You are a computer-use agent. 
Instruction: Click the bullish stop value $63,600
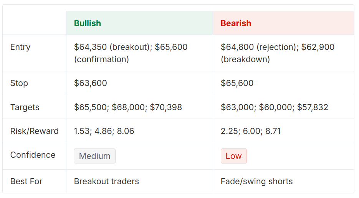pos(91,83)
